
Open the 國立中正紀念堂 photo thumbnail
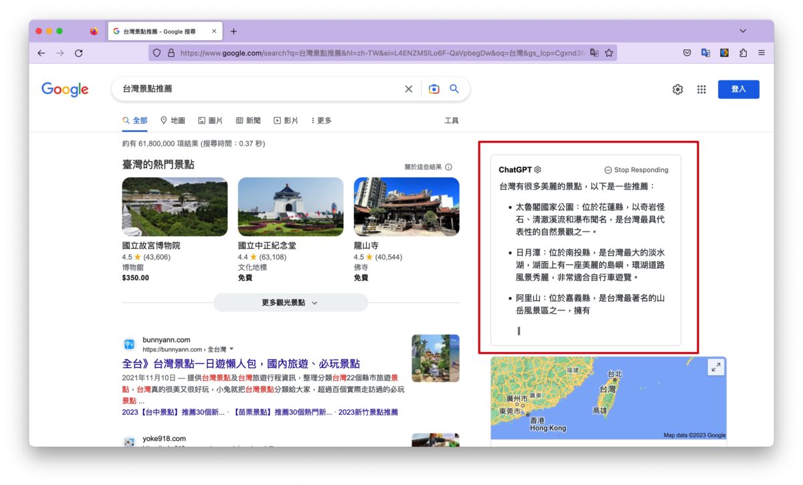[290, 207]
